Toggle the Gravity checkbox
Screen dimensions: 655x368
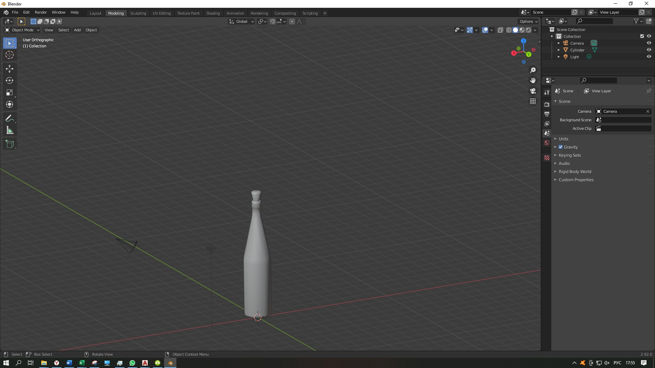[561, 147]
